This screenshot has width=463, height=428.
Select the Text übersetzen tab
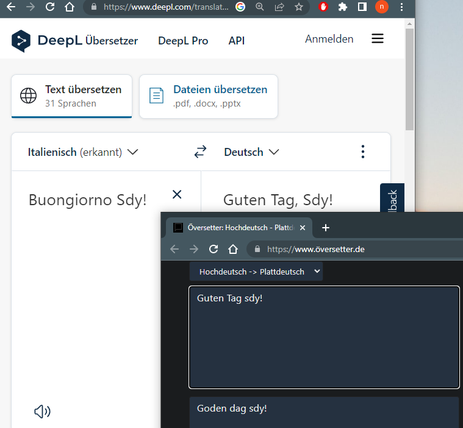(x=71, y=96)
